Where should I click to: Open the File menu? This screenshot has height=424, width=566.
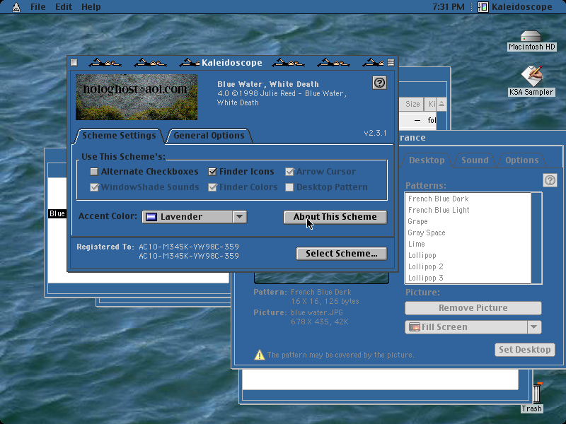(x=38, y=7)
